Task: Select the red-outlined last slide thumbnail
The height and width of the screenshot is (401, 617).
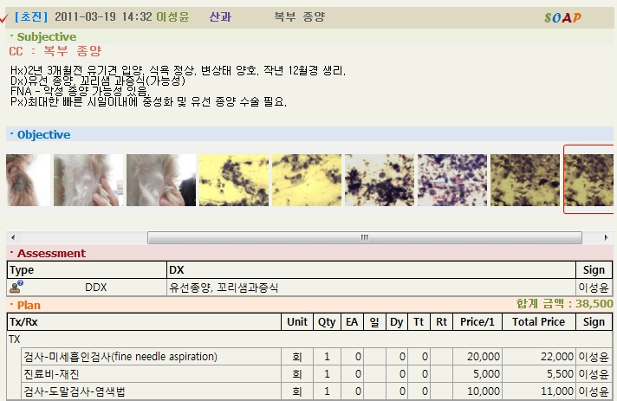Action: click(588, 179)
